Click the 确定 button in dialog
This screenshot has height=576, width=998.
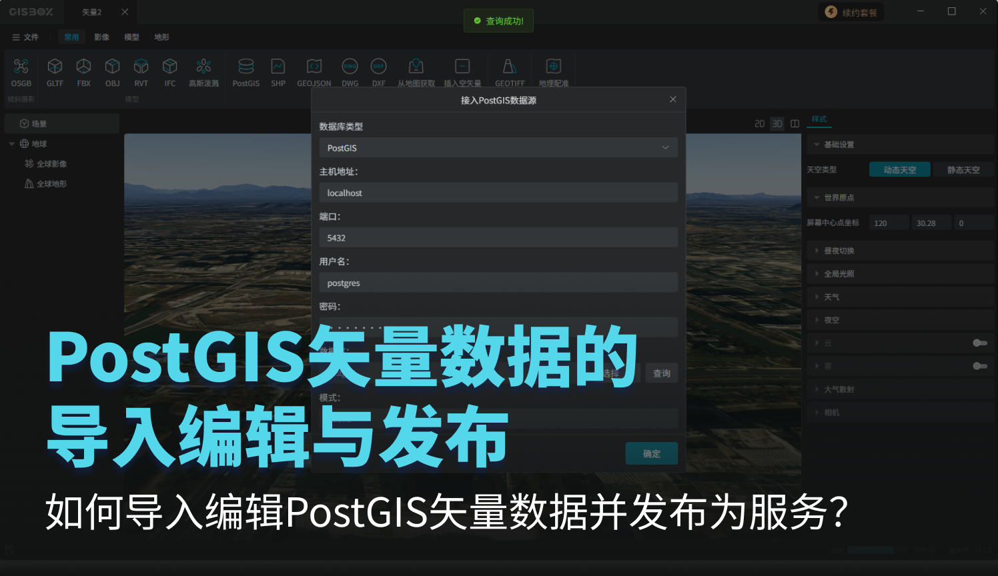[x=651, y=453]
